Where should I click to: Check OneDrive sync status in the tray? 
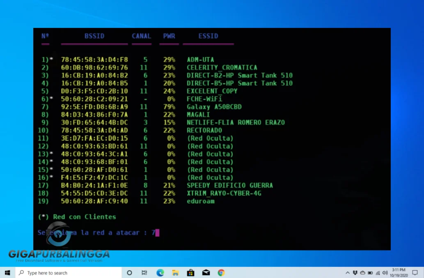(362, 272)
